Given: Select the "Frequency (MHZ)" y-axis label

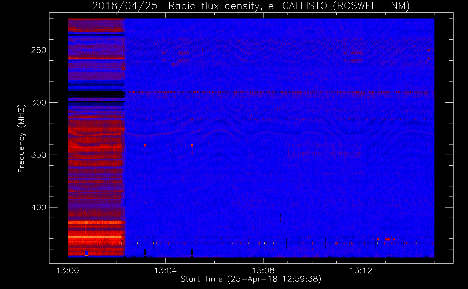Looking at the screenshot, I should tap(22, 138).
